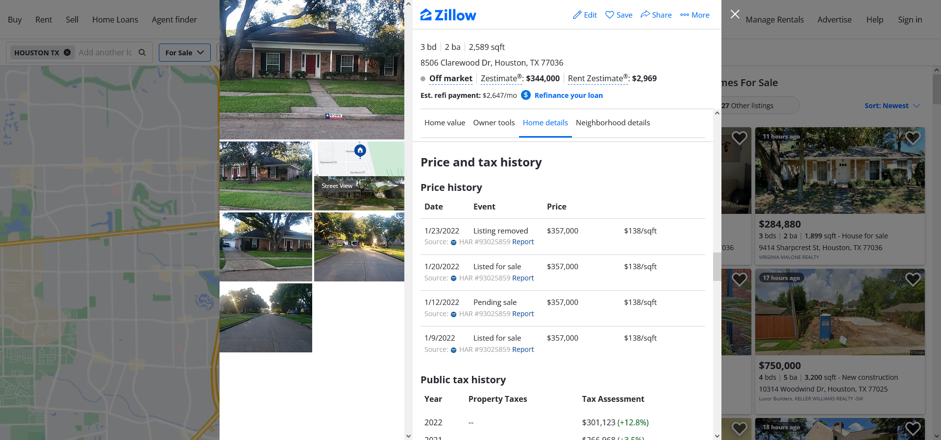Save this home with heart icon

[610, 15]
